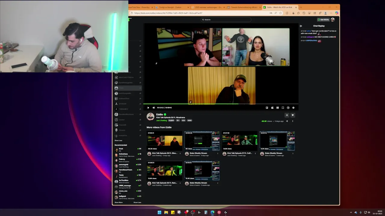Image resolution: width=385 pixels, height=216 pixels.
Task: Click Show More under Recommended
Action: (x=119, y=202)
